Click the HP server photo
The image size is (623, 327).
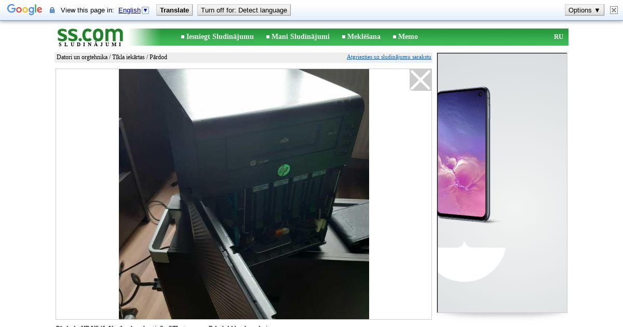click(x=244, y=194)
